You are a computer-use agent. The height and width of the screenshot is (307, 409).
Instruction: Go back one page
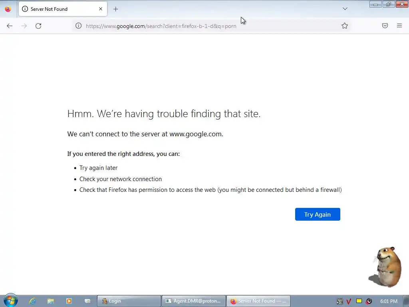click(10, 26)
